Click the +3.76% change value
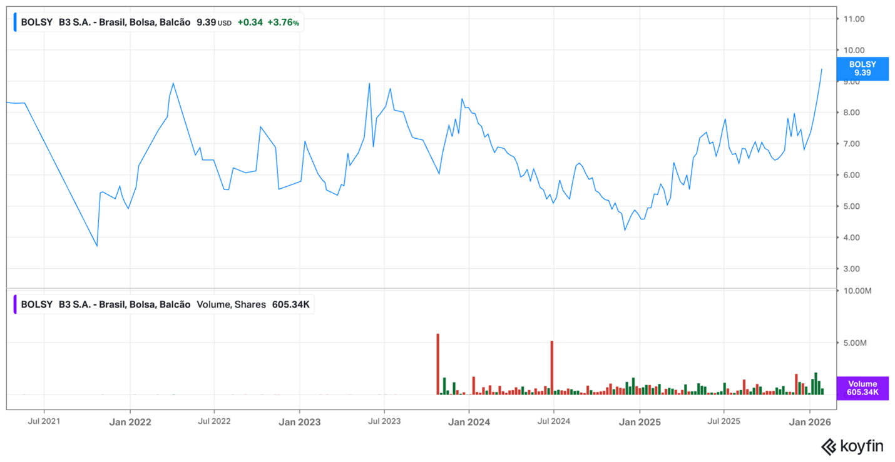This screenshot has height=462, width=895. 283,23
